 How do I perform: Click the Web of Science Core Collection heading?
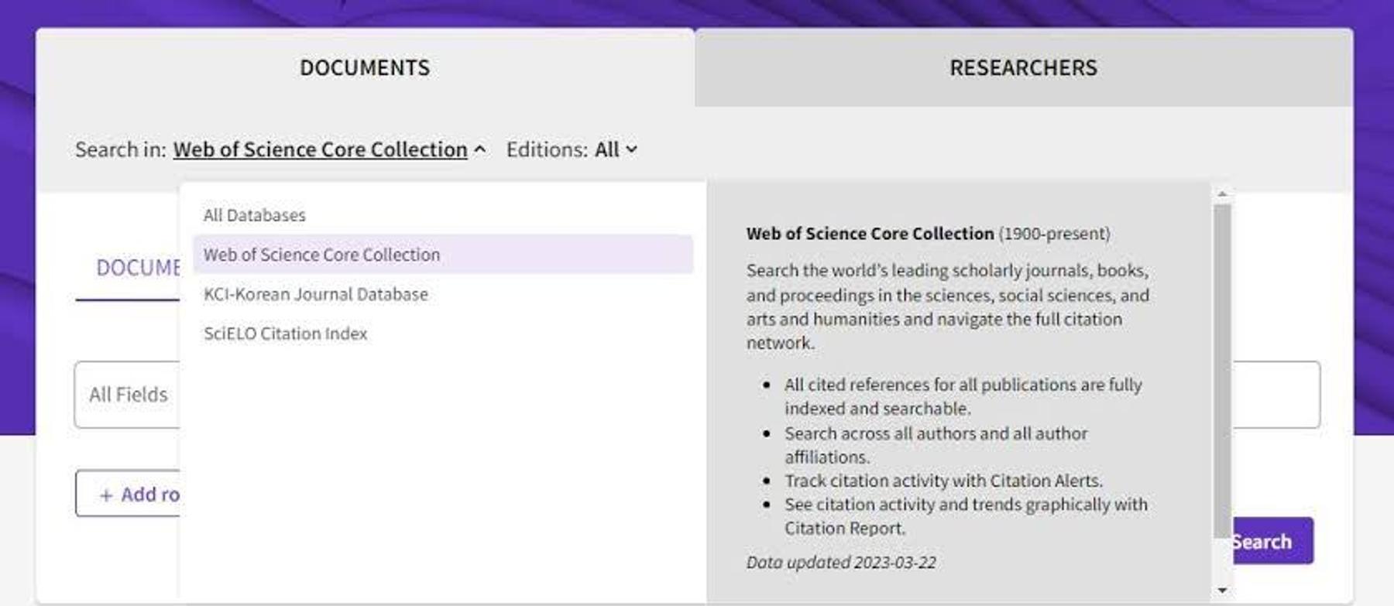click(870, 234)
